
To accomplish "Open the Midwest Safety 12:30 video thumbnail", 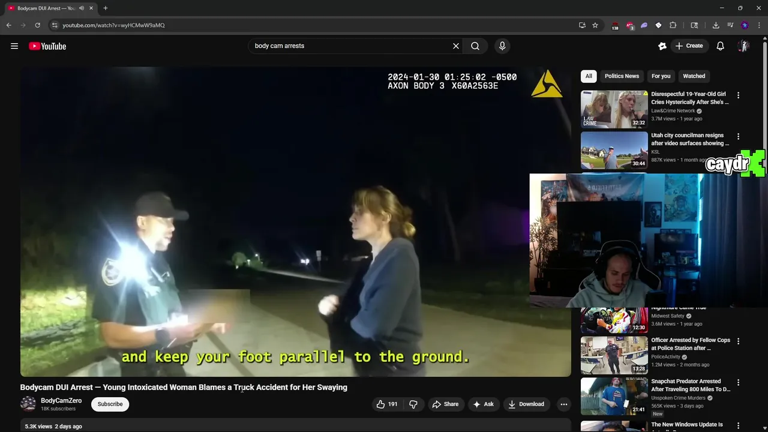I will pyautogui.click(x=614, y=320).
